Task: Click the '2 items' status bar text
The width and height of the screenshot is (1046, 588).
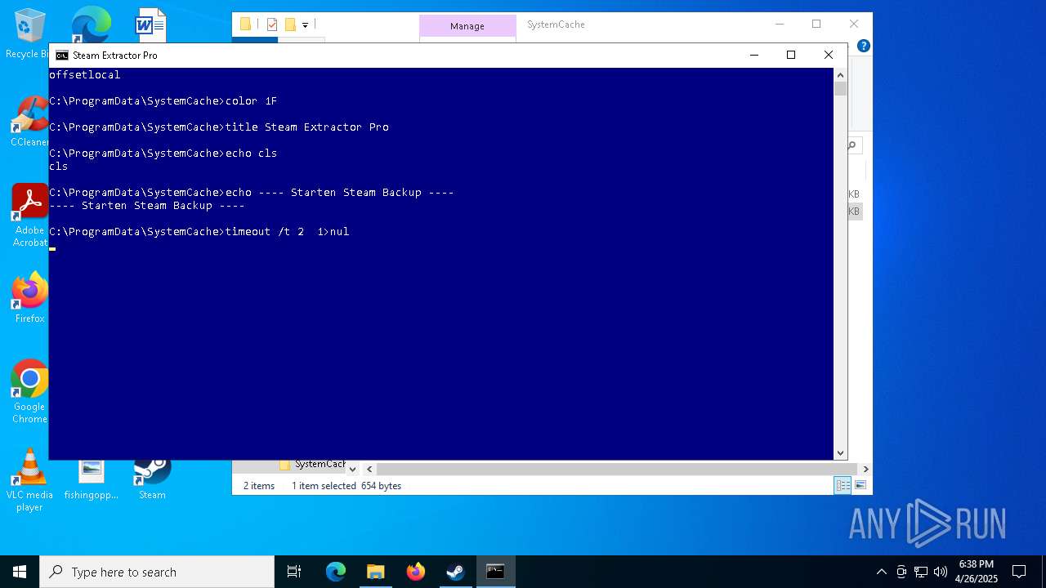Action: click(x=259, y=486)
